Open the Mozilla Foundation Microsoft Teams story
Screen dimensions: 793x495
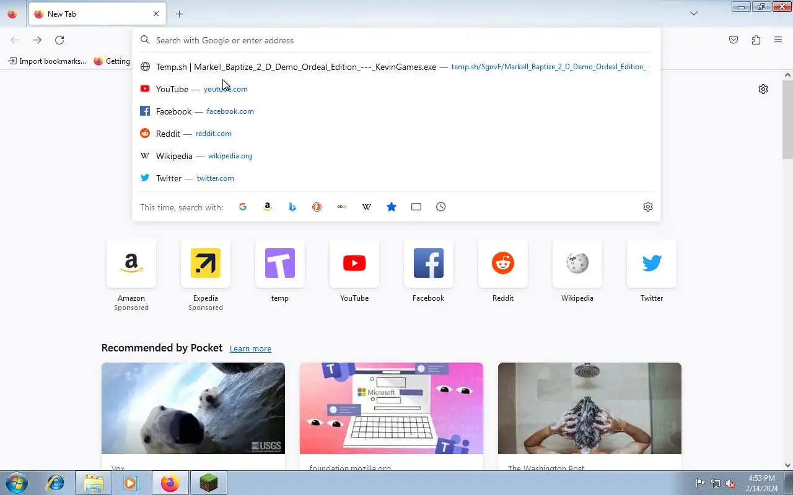click(x=392, y=416)
